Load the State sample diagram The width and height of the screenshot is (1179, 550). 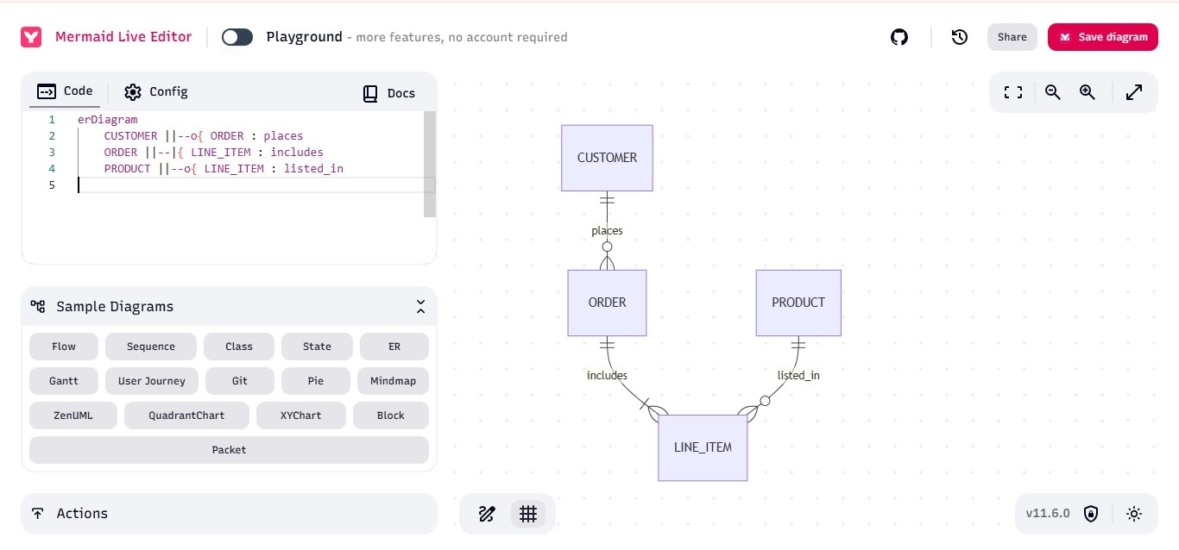coord(317,347)
